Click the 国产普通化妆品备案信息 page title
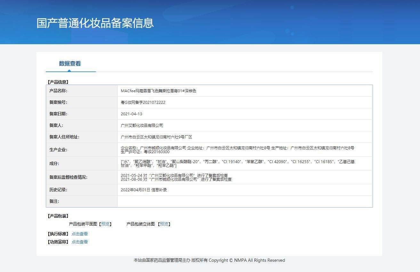The height and width of the screenshot is (272, 420). point(95,23)
